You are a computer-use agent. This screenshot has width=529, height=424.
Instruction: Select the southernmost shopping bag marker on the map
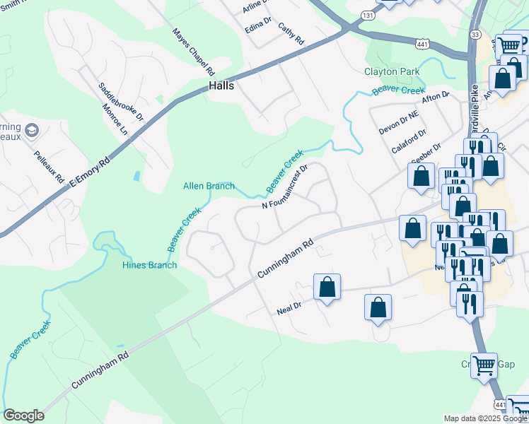point(378,309)
